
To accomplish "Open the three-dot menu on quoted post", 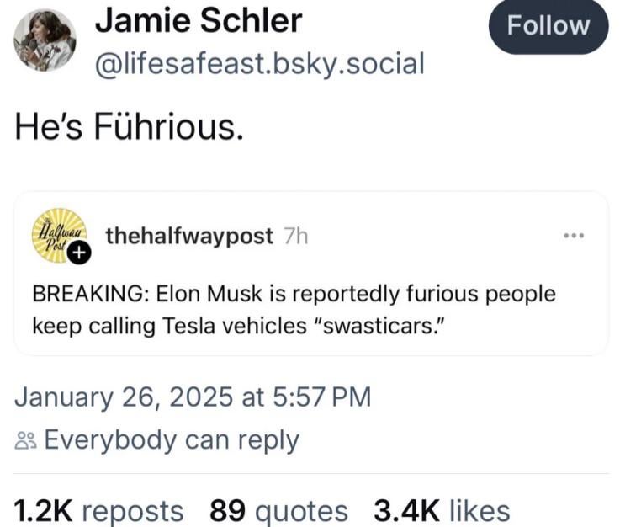I will click(x=574, y=236).
